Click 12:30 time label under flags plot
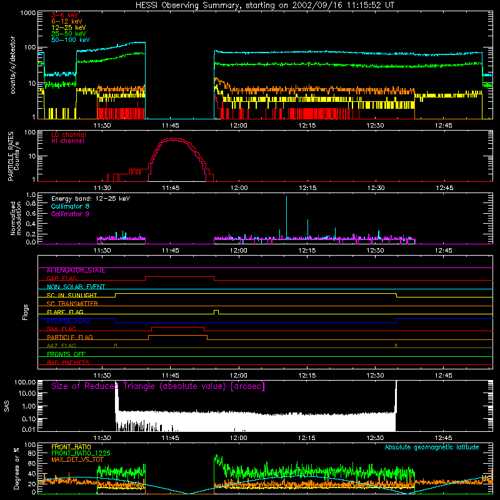This screenshot has height=500, width=500. pyautogui.click(x=376, y=376)
